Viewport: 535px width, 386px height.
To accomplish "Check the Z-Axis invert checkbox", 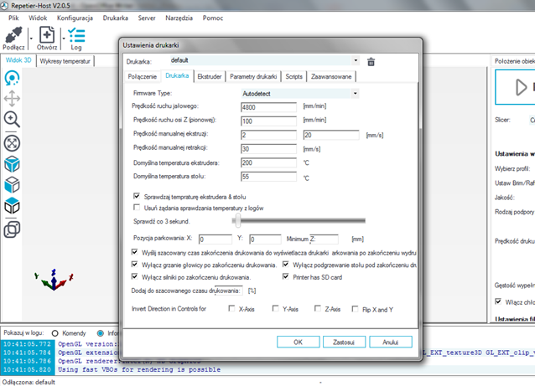I will click(x=317, y=308).
